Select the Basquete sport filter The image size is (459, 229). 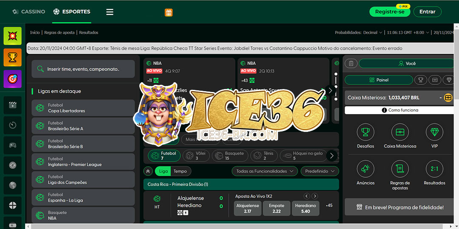pyautogui.click(x=230, y=156)
